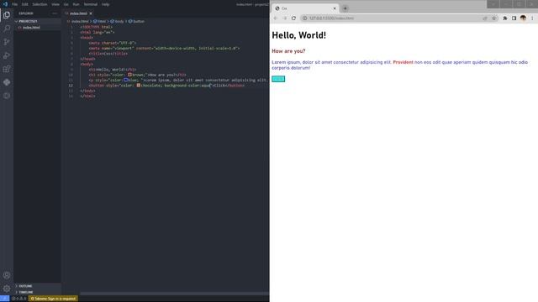Open the Selection menu
Viewport: 538px width, 302px height.
coord(40,4)
